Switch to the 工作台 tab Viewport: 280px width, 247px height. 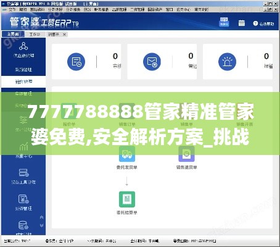35,34
